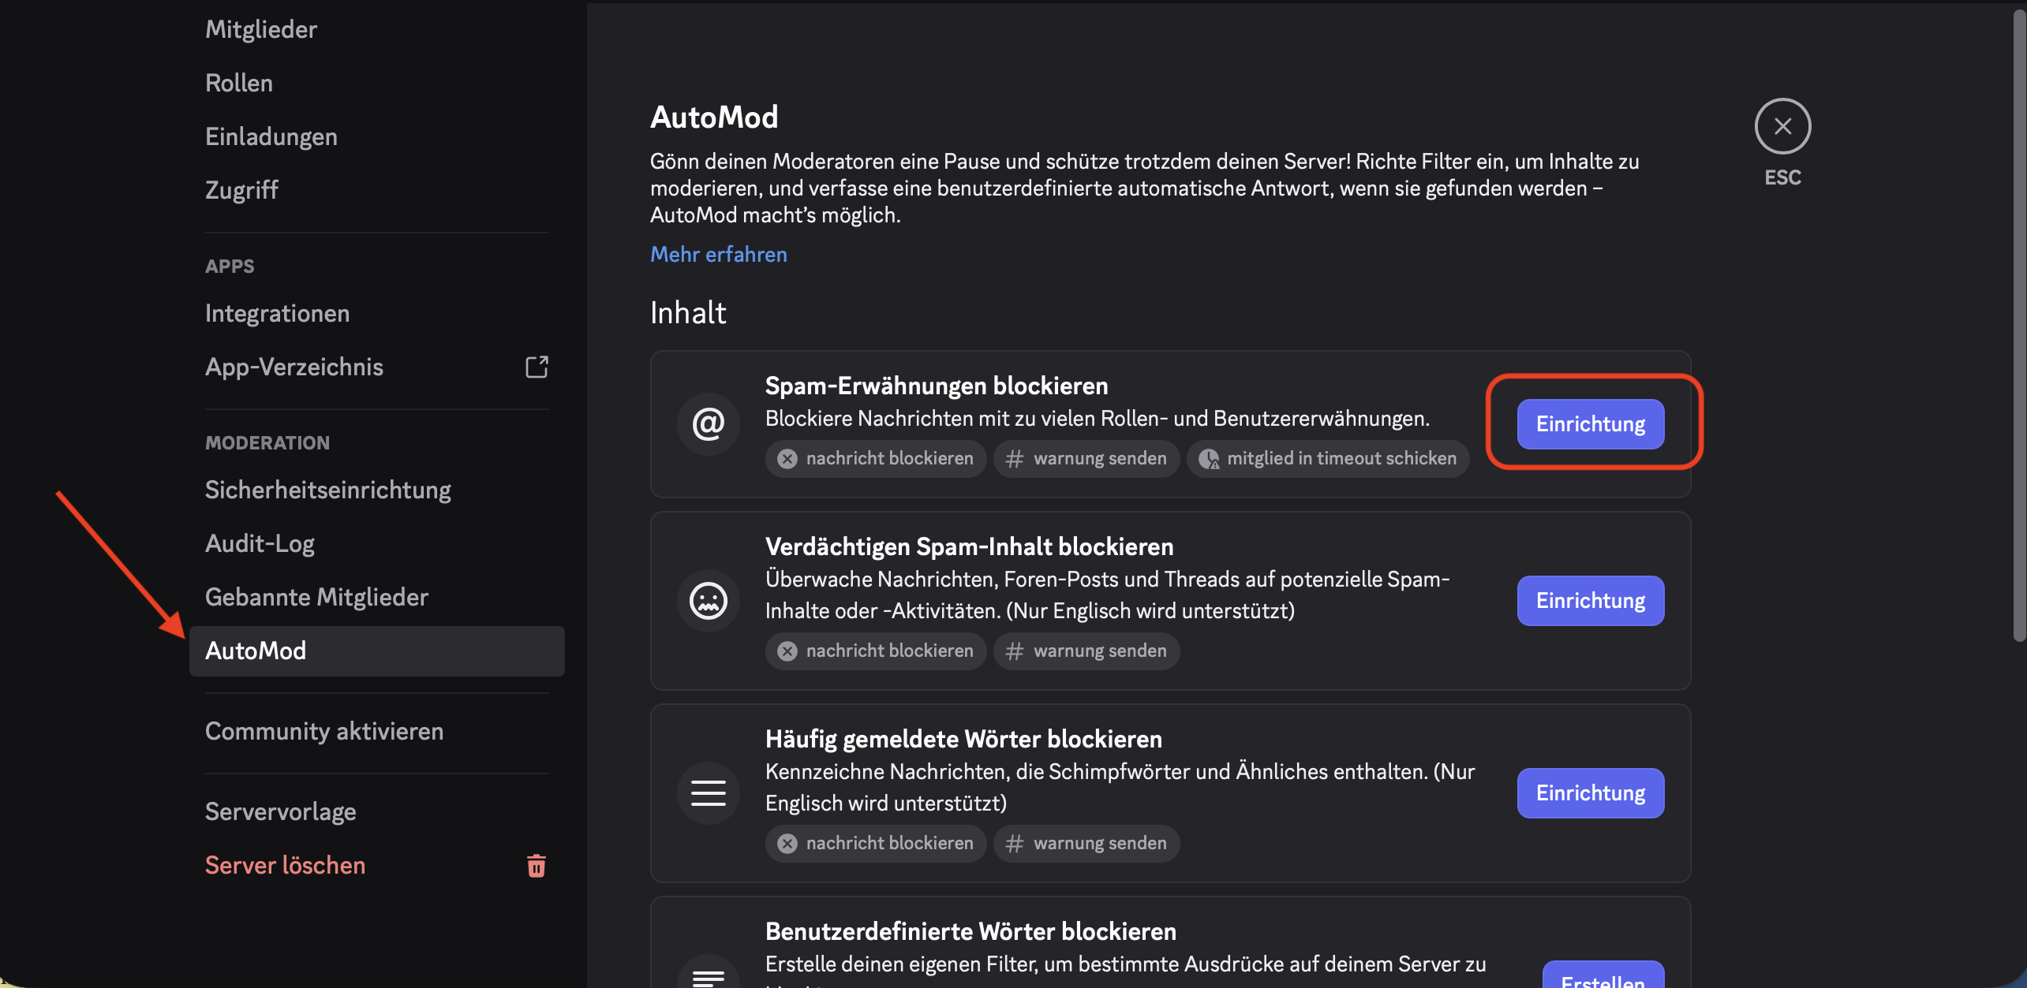Viewport: 2027px width, 988px height.
Task: Click the external link icon beside App-Verzeichnis
Action: tap(537, 367)
